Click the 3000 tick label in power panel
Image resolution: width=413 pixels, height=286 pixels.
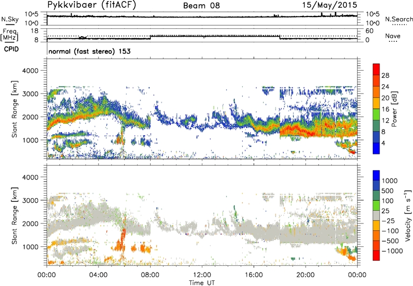30,93
